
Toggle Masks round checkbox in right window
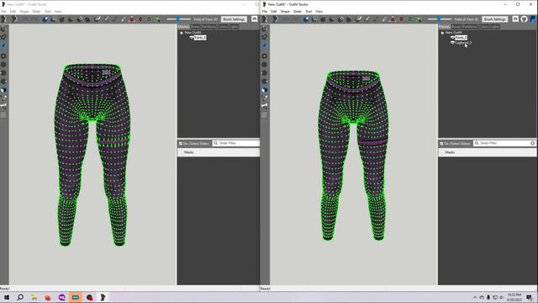pos(442,152)
